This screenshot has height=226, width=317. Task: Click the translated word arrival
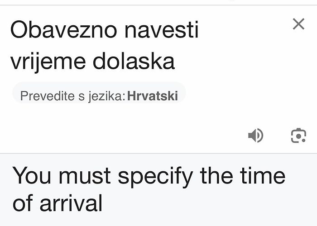(71, 203)
